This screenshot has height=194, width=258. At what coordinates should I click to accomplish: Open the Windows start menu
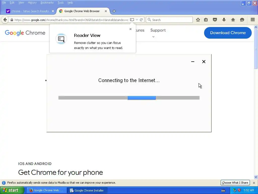[12, 190]
